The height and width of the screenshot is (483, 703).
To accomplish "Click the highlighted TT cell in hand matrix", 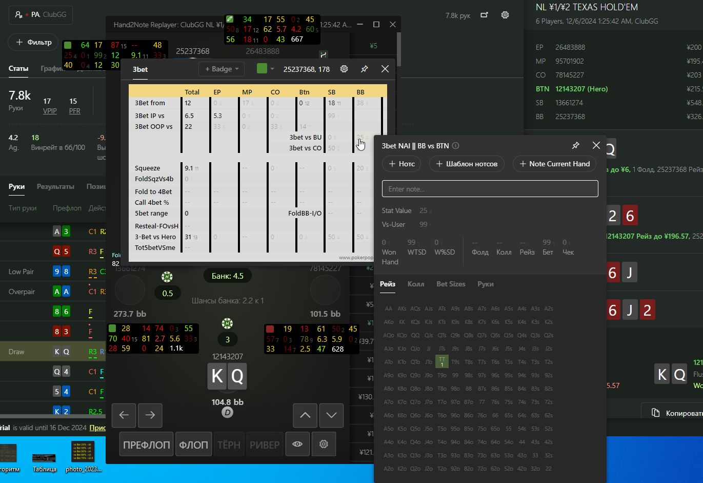I will (x=441, y=362).
